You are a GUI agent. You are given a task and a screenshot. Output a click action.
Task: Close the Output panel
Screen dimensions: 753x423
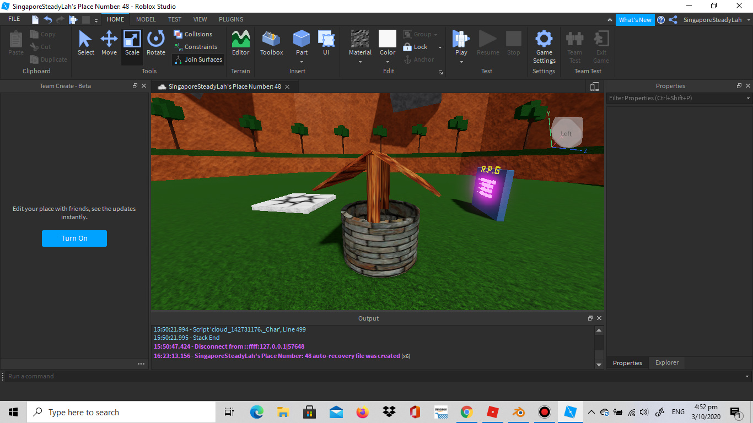pos(599,318)
